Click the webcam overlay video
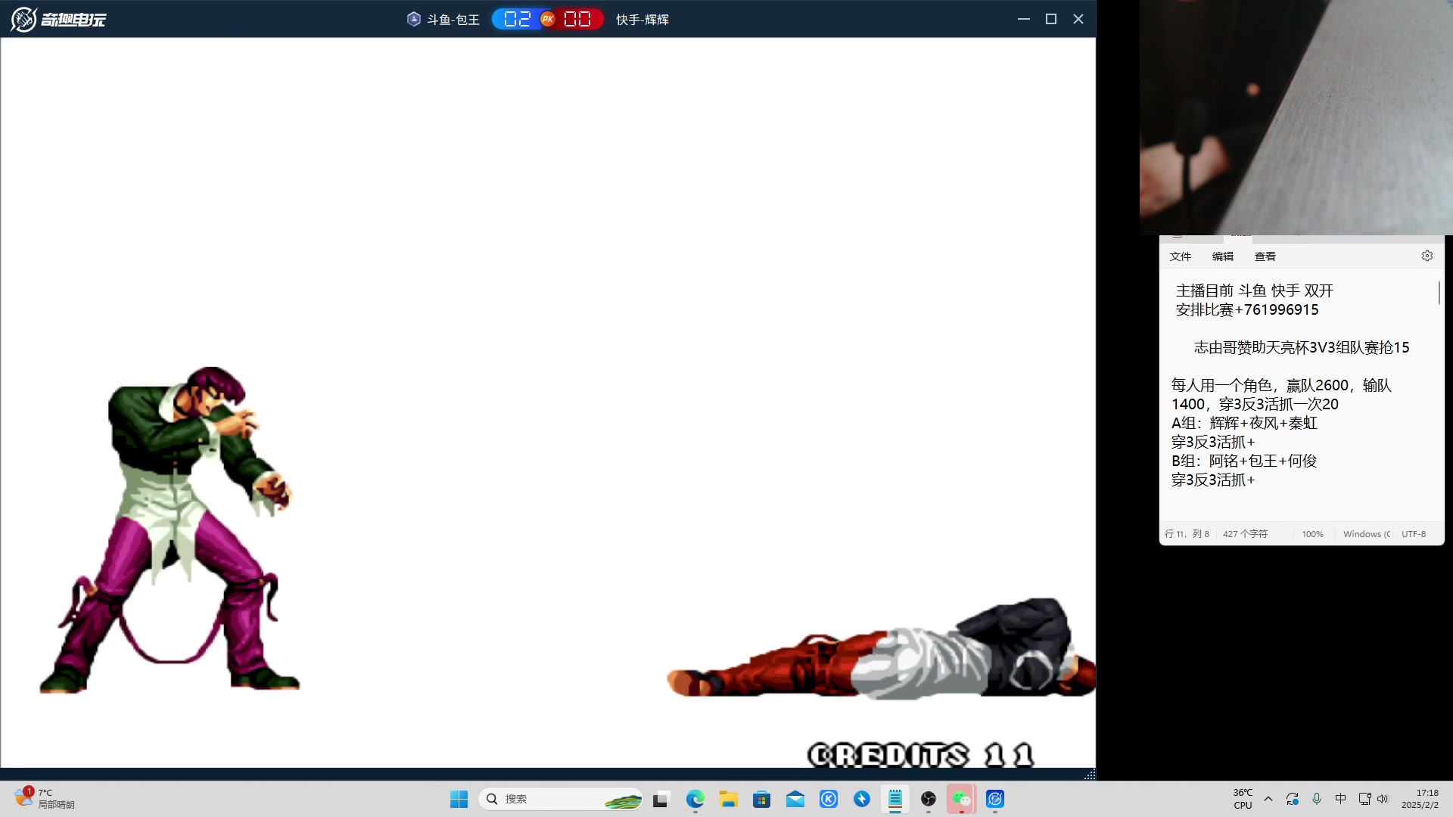 click(x=1296, y=117)
